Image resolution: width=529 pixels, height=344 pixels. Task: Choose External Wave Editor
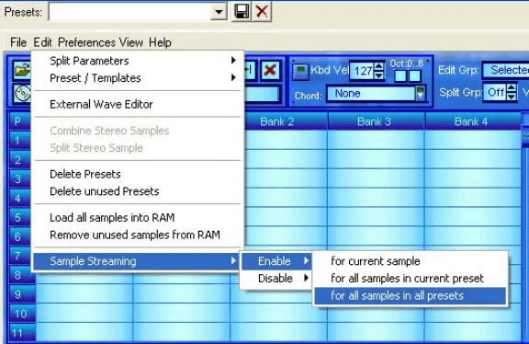click(x=138, y=104)
